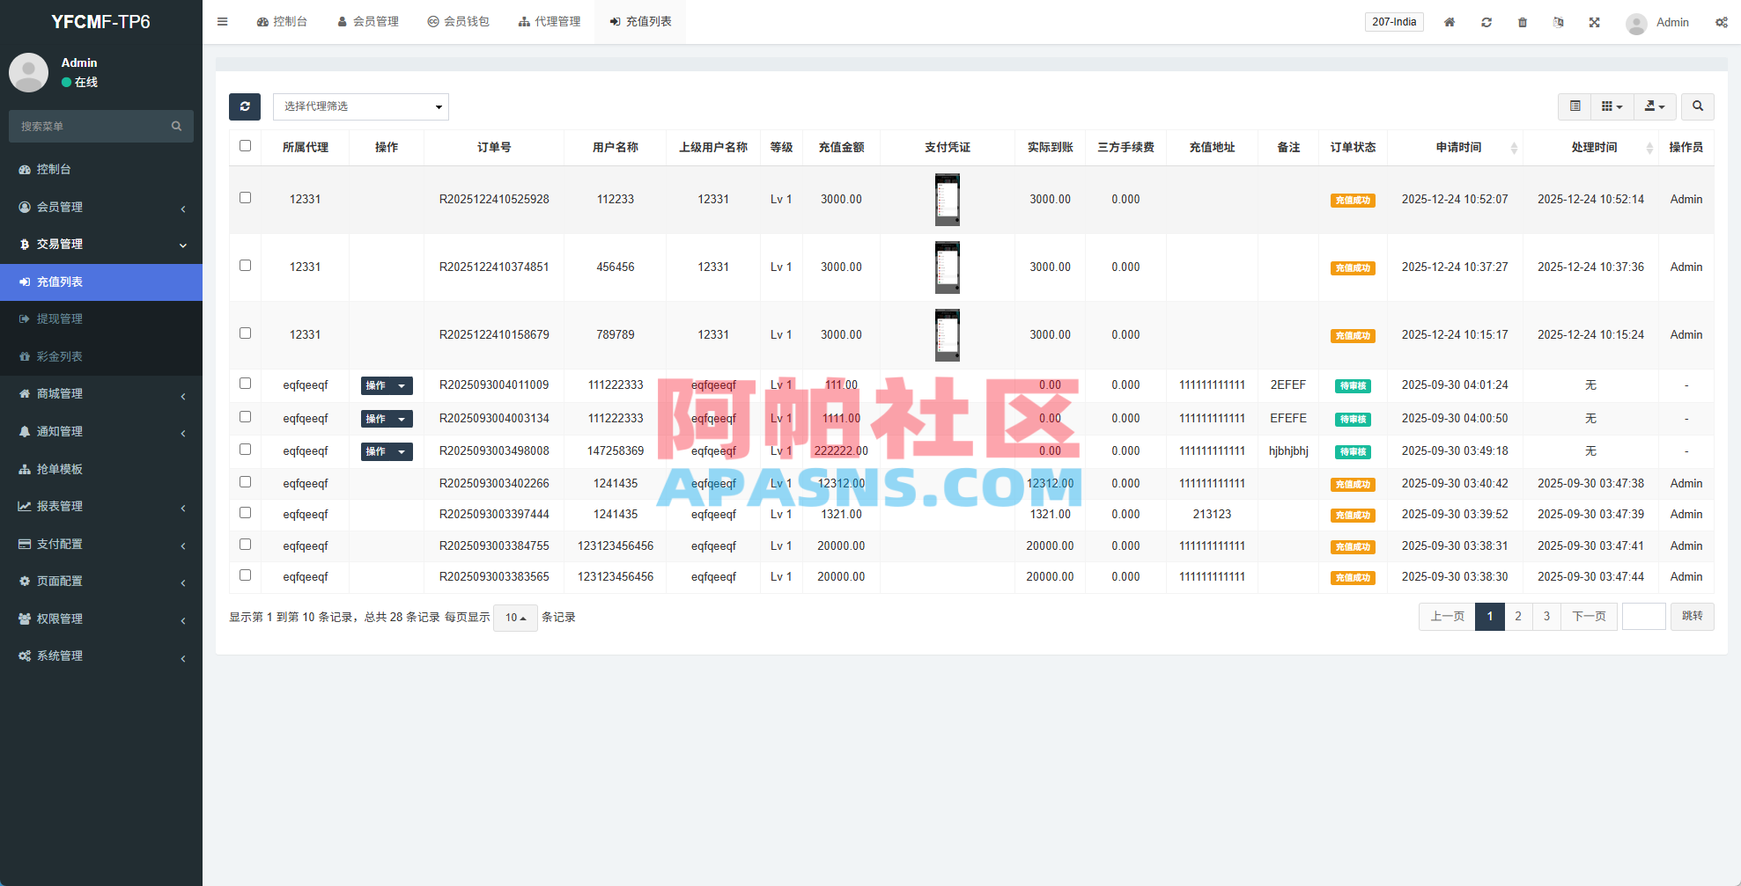This screenshot has width=1741, height=886.
Task: Open action dropdown for order R2025093003498008
Action: 387,451
